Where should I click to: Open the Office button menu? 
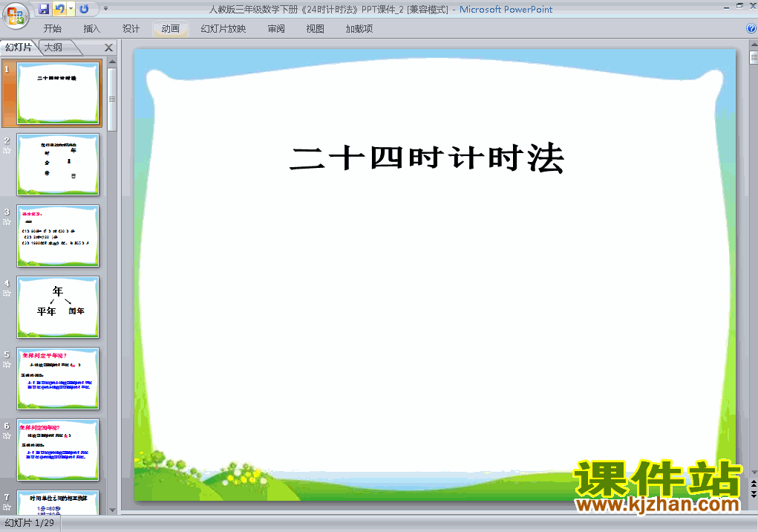(16, 16)
